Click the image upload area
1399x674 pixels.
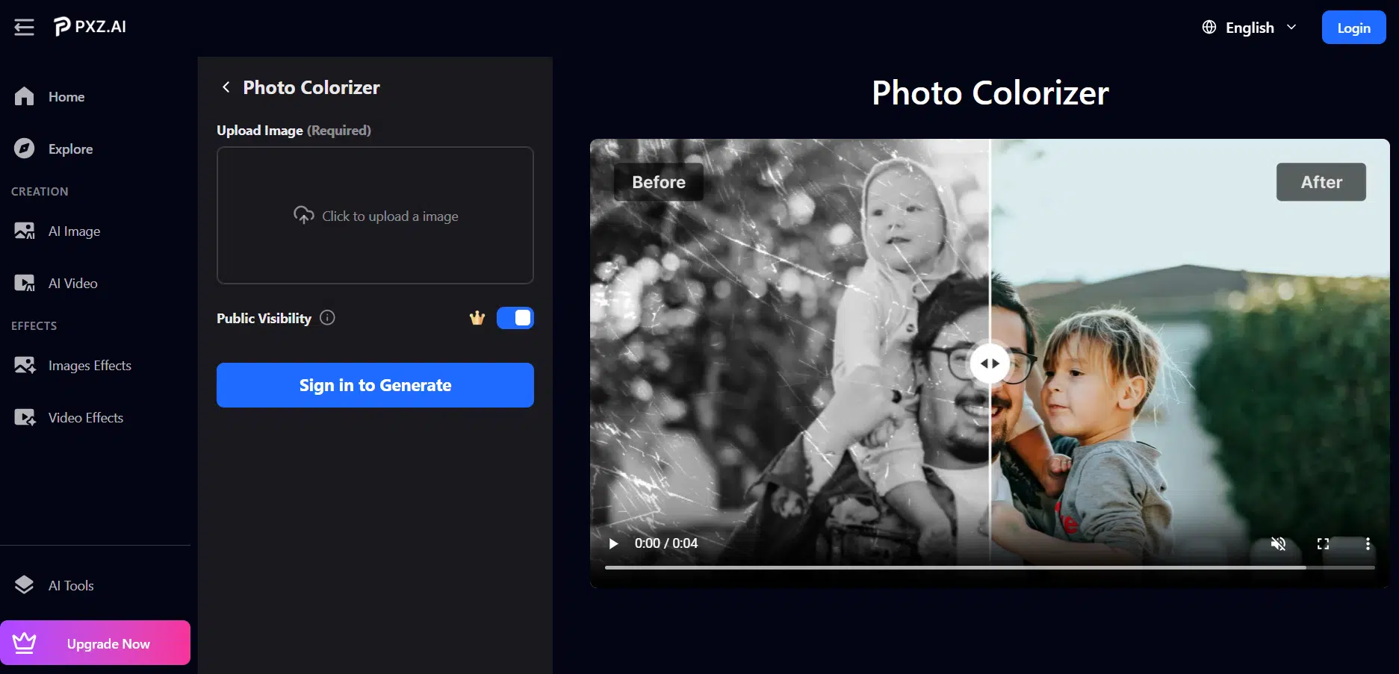click(375, 216)
